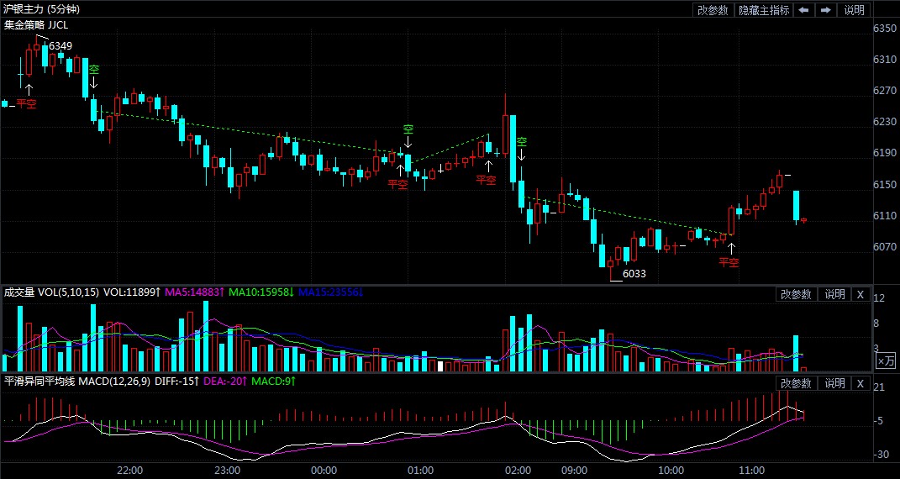Open 说明 in the volume panel
The height and width of the screenshot is (479, 900).
(x=834, y=294)
